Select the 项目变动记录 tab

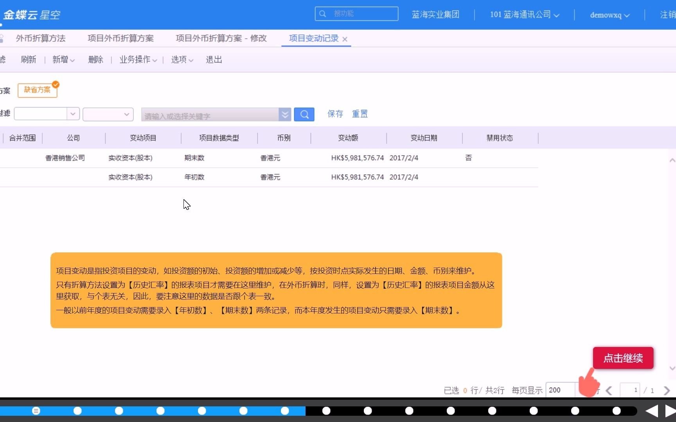tap(314, 38)
